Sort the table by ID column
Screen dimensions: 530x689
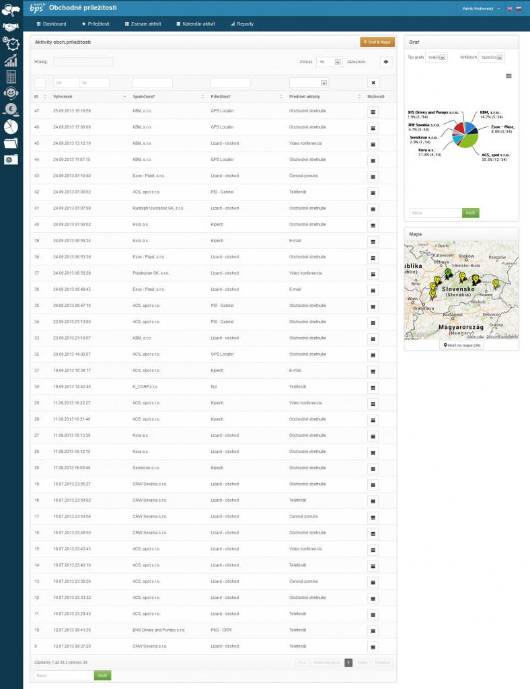40,97
